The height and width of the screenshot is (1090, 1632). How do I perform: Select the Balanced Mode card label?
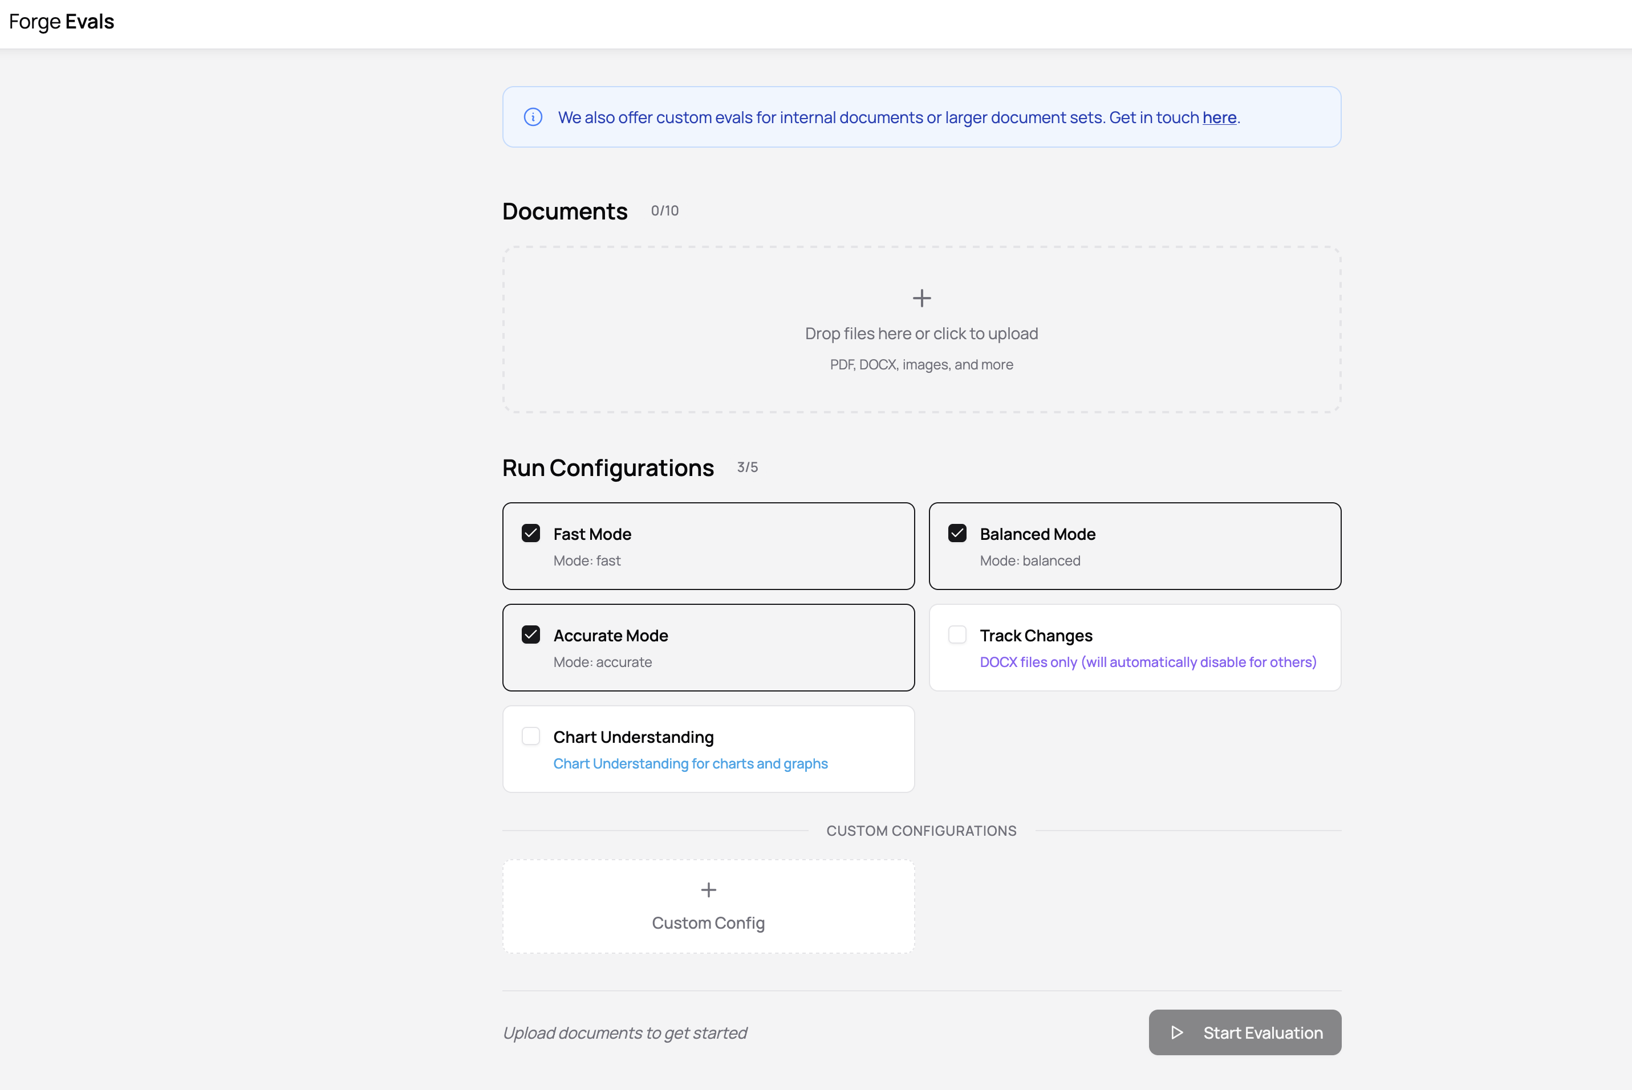click(1037, 534)
